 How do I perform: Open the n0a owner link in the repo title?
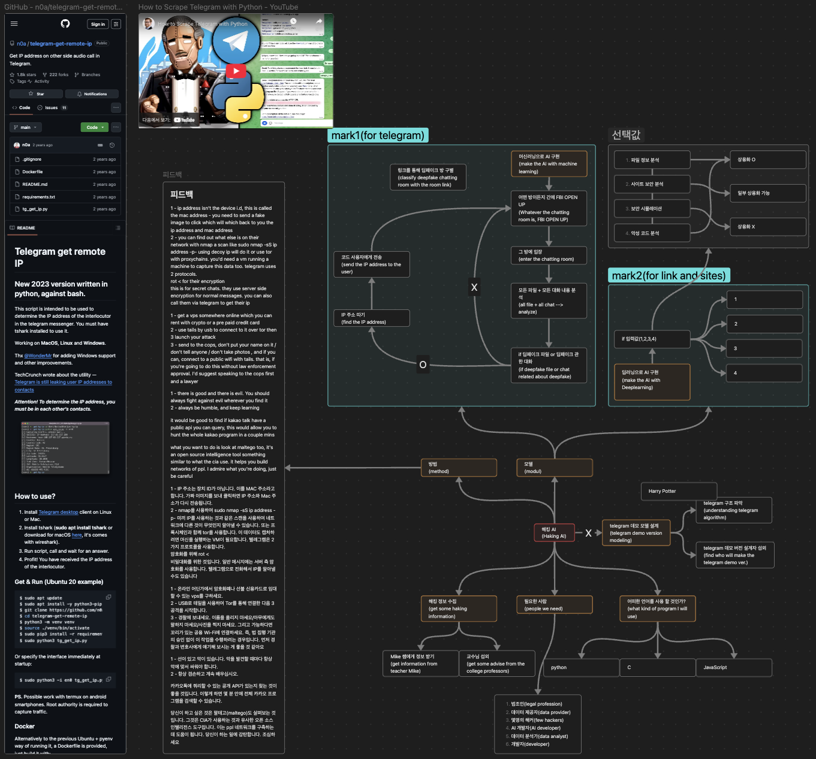[x=21, y=44]
